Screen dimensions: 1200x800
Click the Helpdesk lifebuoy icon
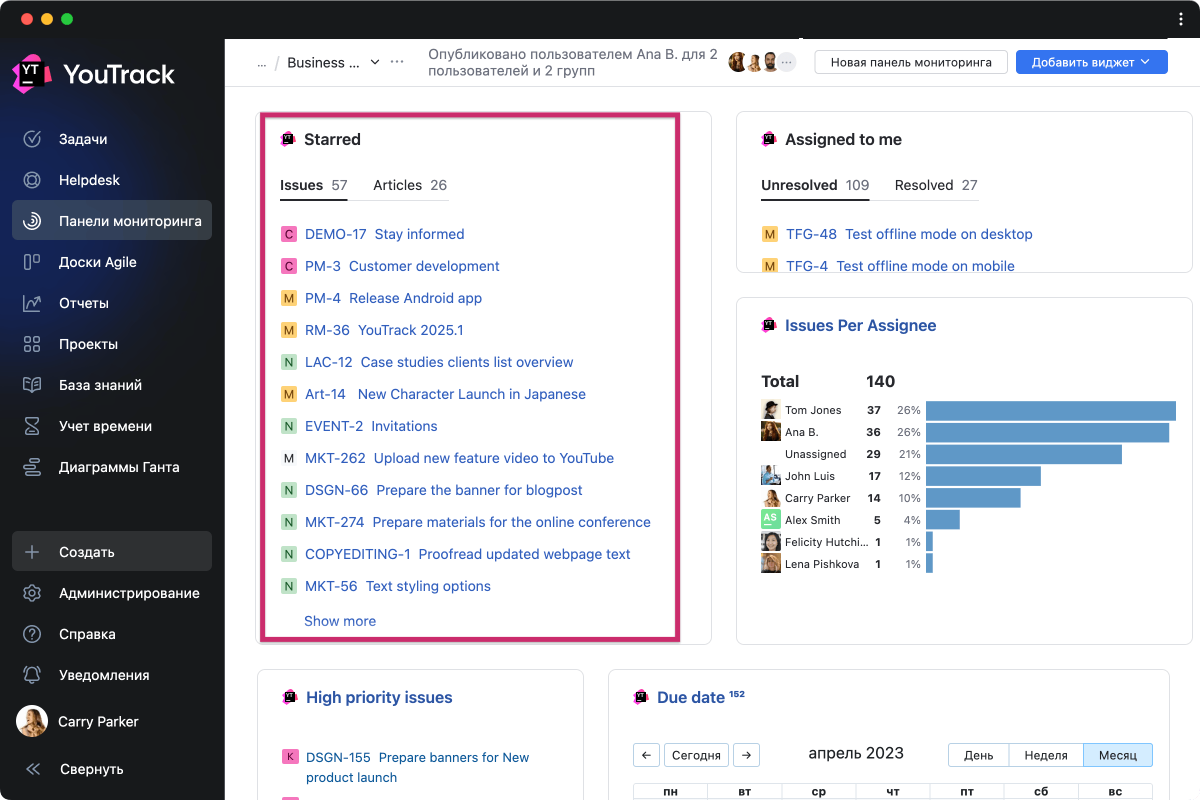point(31,180)
